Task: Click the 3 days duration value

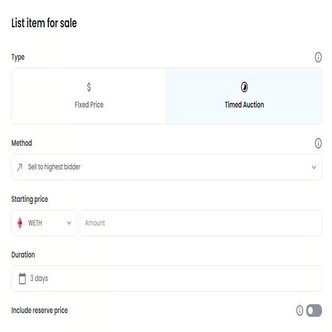Action: point(39,279)
